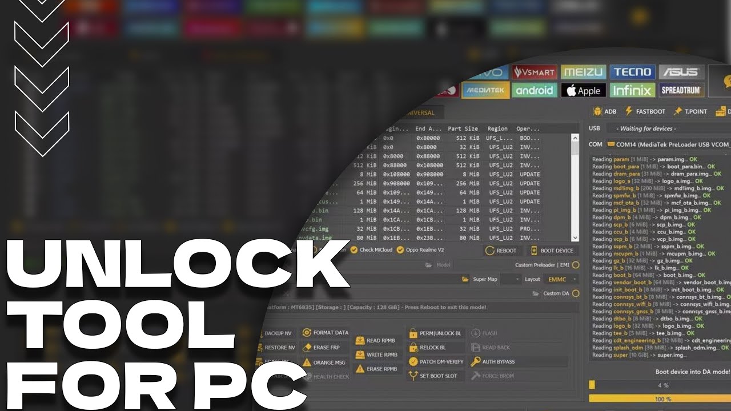The height and width of the screenshot is (411, 731).
Task: Click the 100 % progress bar
Action: 660,399
